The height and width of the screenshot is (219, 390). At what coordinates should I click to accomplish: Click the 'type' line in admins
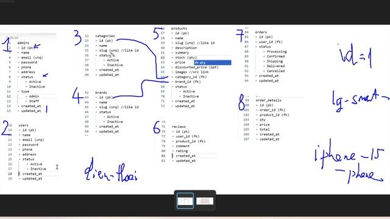tap(25, 91)
